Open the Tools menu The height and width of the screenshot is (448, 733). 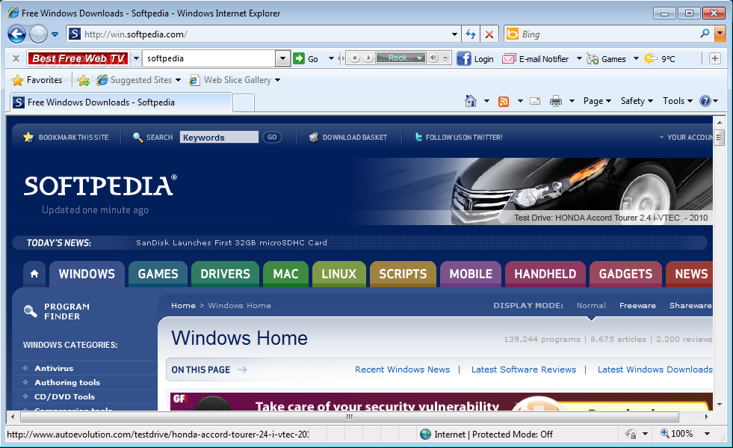pyautogui.click(x=678, y=101)
